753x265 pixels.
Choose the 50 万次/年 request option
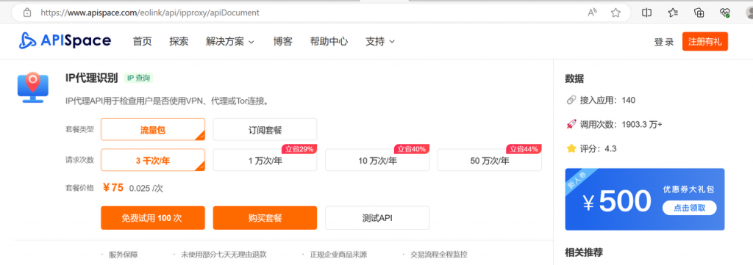(489, 160)
